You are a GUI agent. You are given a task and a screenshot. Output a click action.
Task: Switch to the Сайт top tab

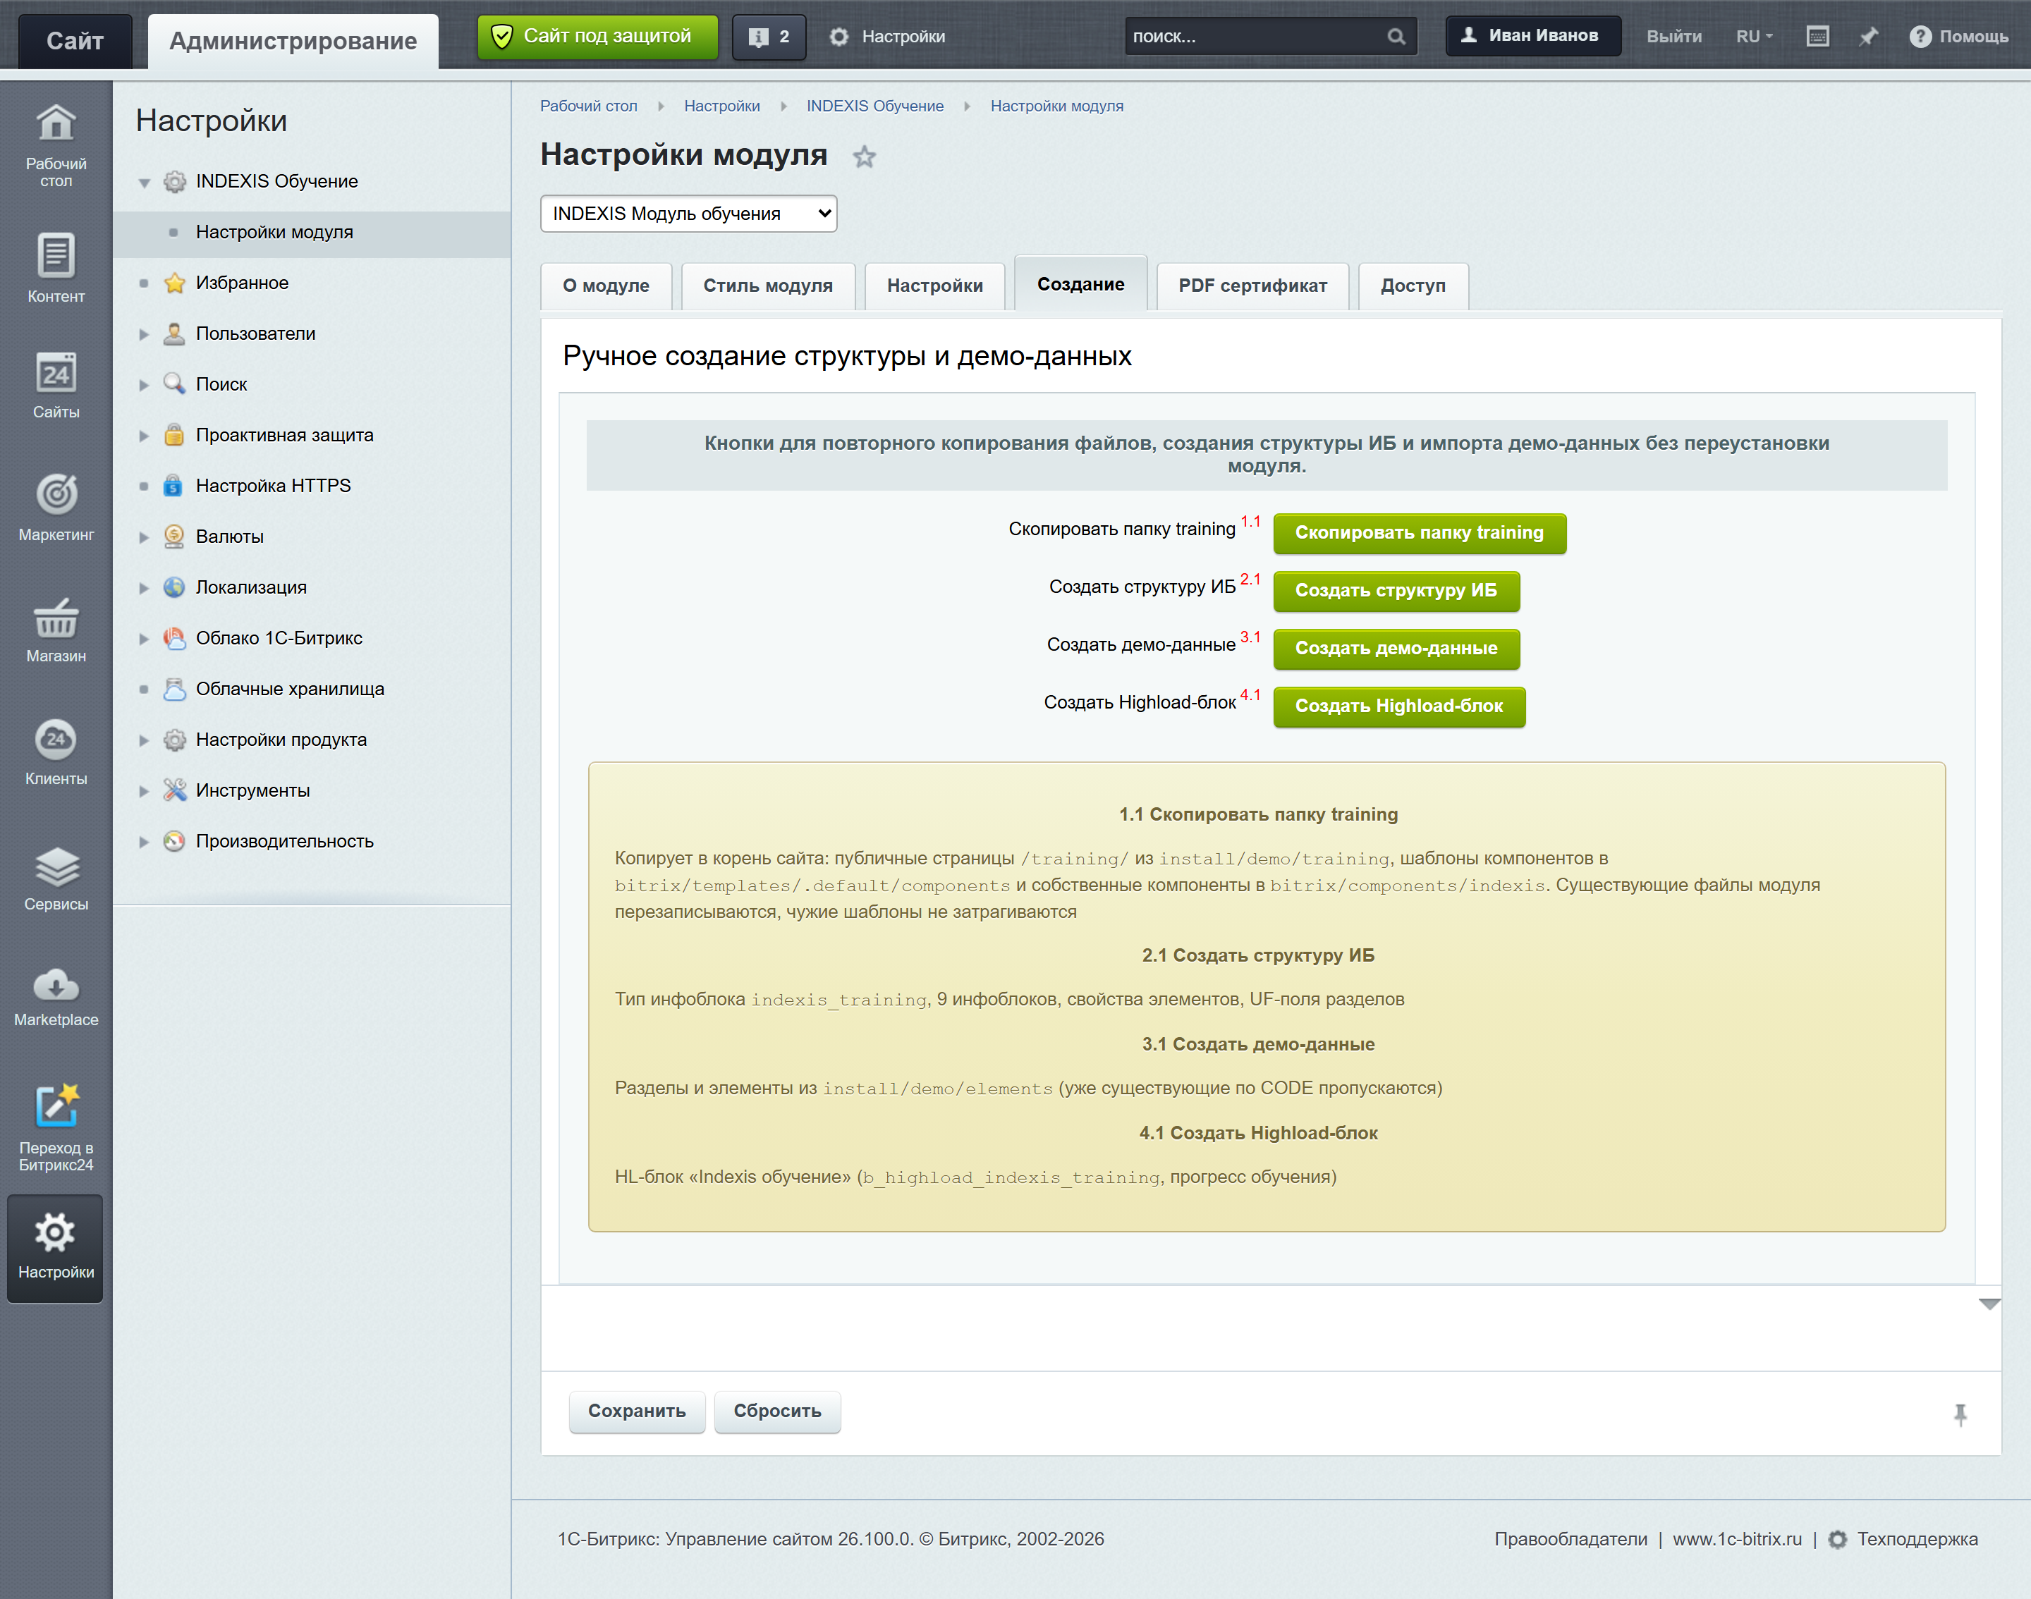click(x=75, y=40)
